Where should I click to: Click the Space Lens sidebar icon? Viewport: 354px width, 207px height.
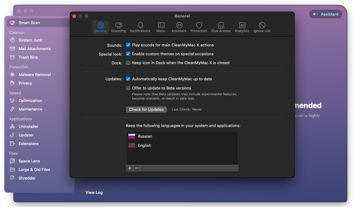point(12,161)
